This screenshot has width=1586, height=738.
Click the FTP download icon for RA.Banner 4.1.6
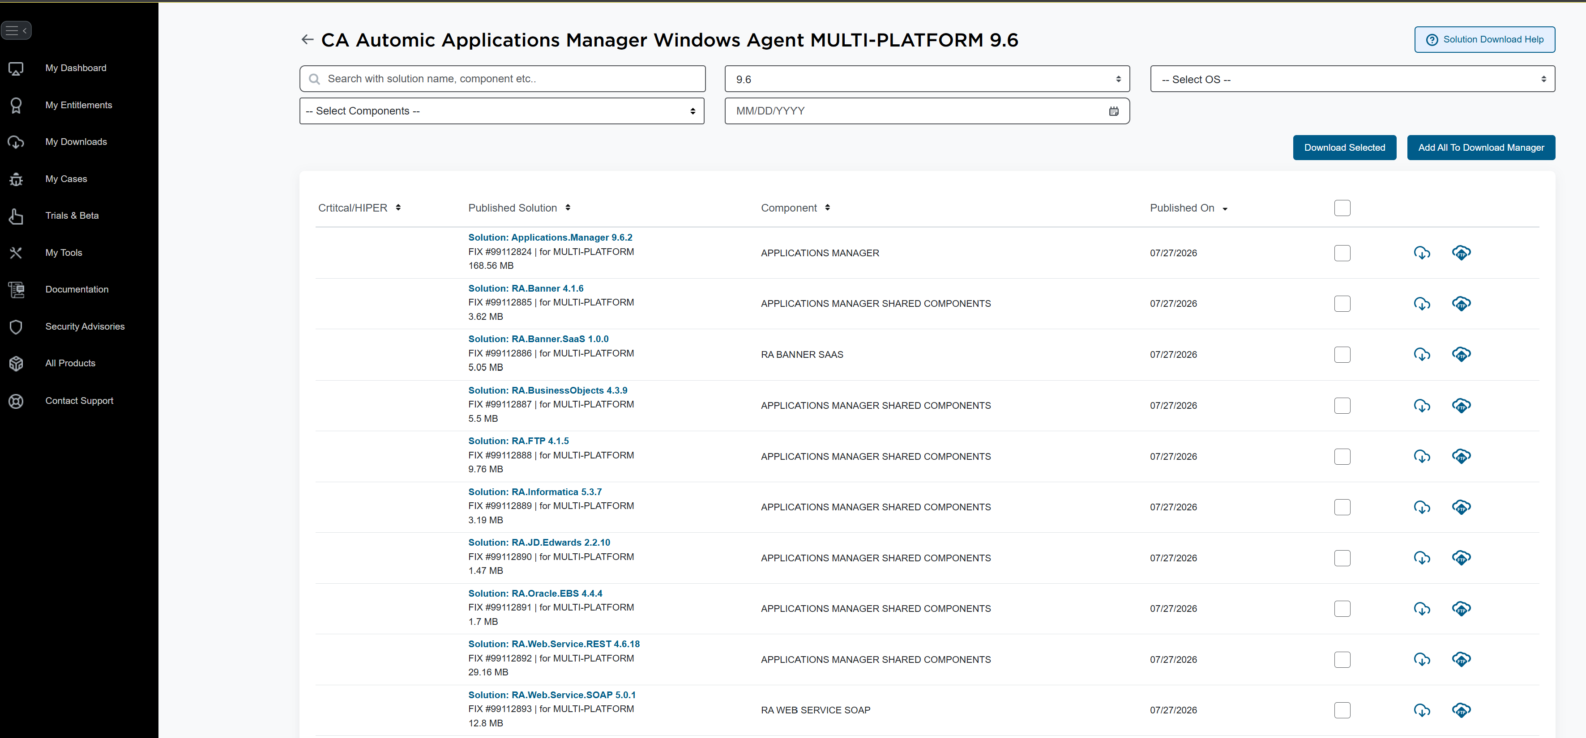[1461, 303]
